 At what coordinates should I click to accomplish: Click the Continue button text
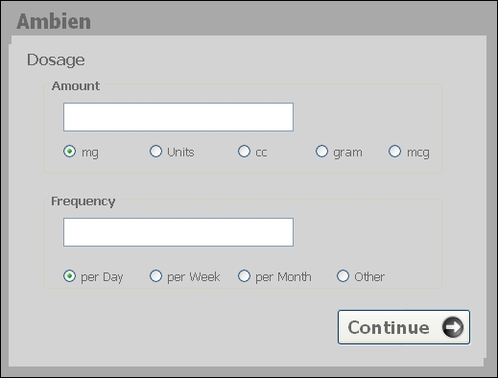pos(389,327)
